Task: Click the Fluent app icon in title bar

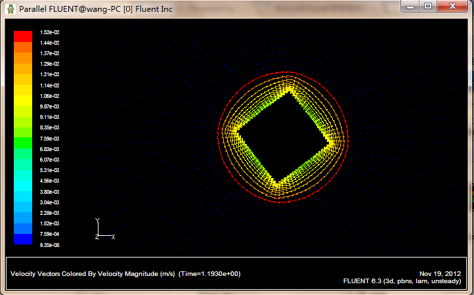Action: pyautogui.click(x=9, y=9)
